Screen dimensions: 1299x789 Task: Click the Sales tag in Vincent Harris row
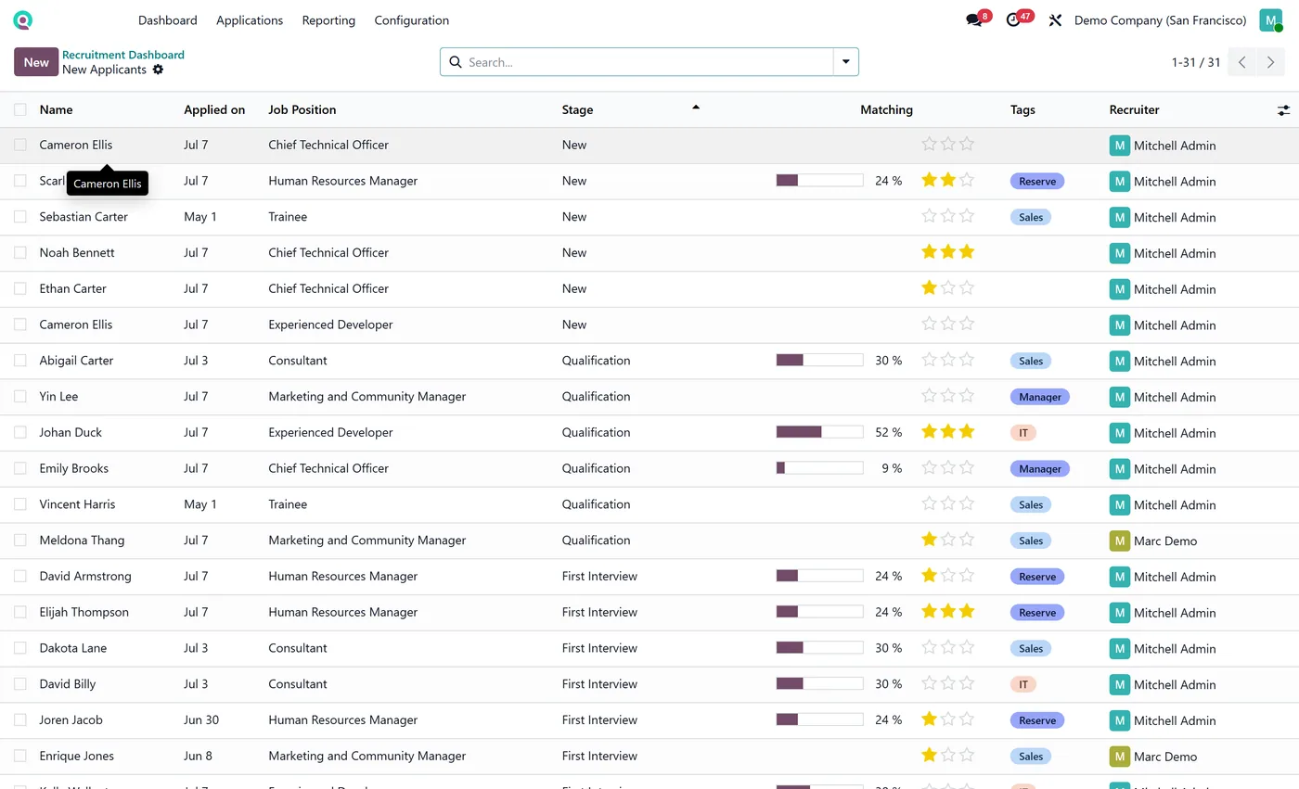tap(1031, 505)
